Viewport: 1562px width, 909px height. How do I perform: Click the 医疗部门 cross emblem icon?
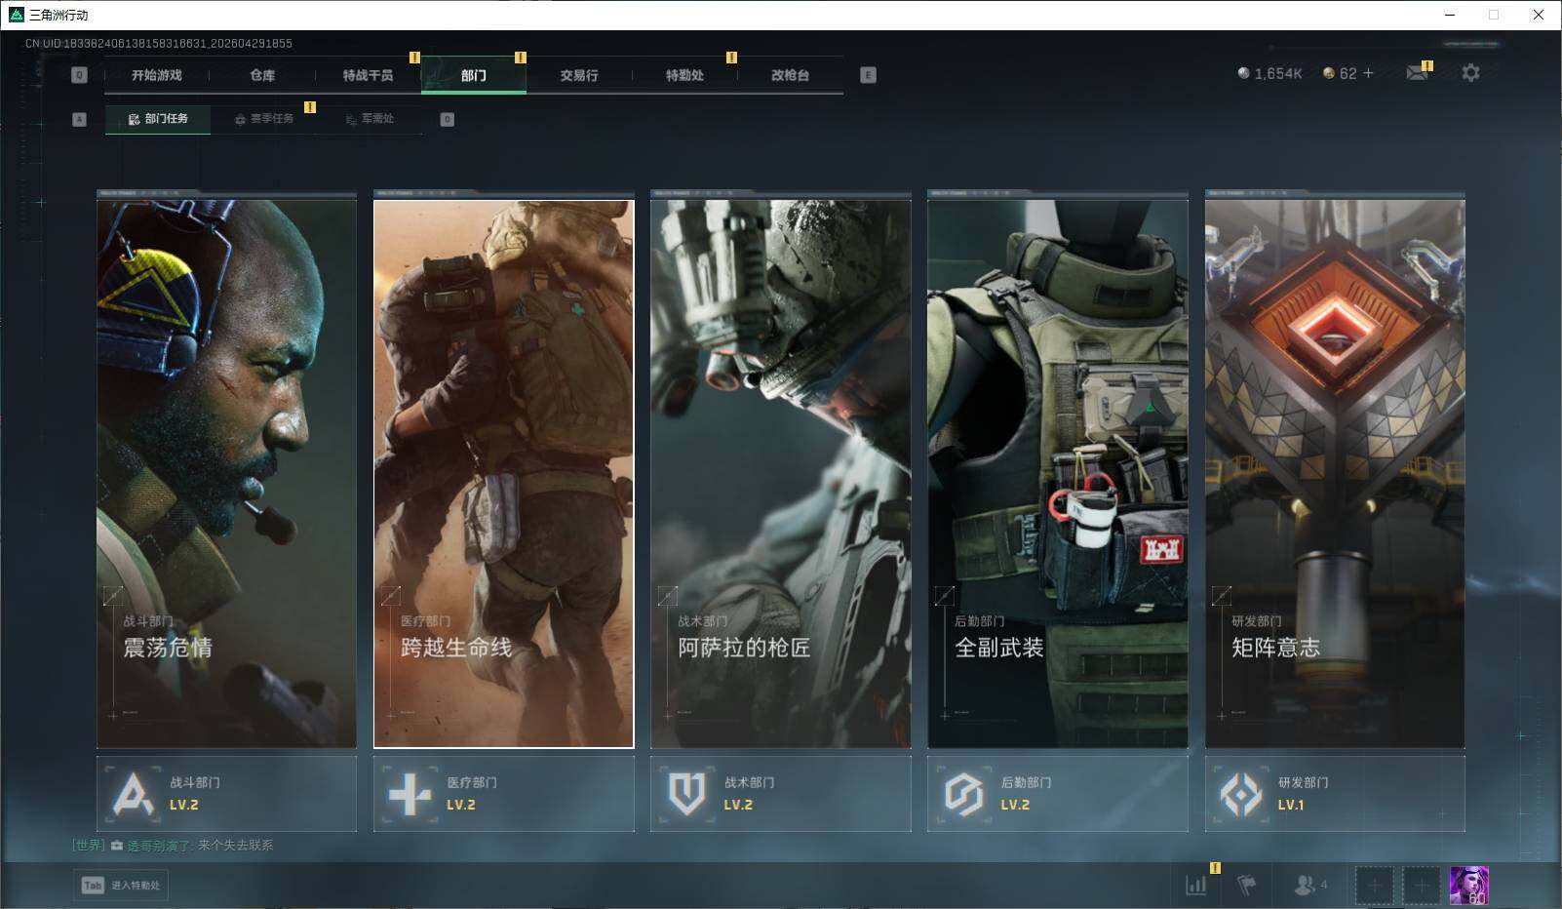pos(410,794)
